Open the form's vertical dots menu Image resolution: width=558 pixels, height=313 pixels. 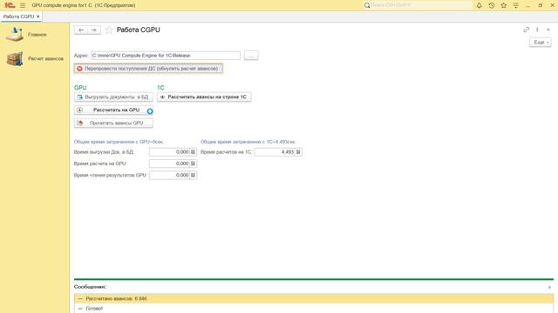click(537, 30)
